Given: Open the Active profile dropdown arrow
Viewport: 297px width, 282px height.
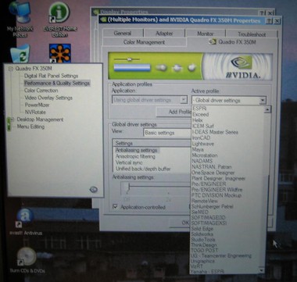Looking at the screenshot, I should [263, 100].
